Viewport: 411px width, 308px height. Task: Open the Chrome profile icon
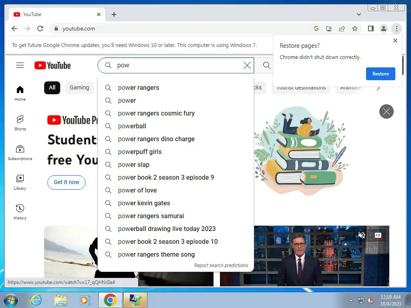click(x=383, y=28)
